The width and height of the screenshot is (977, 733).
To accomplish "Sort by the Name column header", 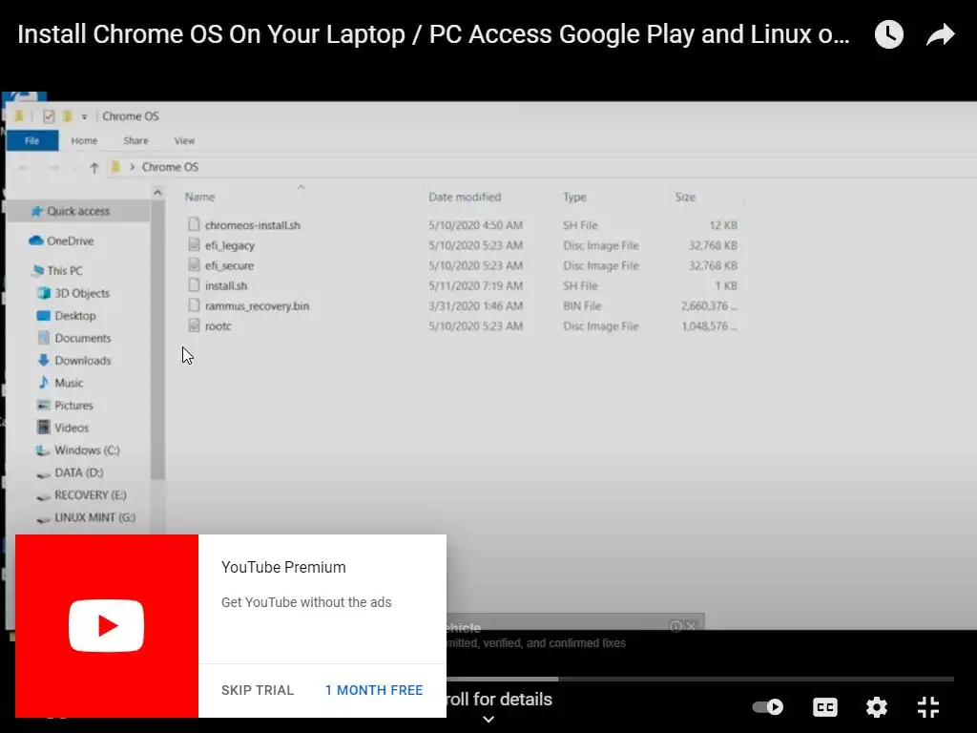I will [x=199, y=197].
